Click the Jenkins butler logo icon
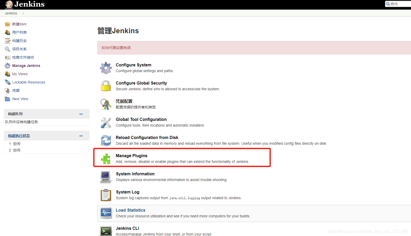Image resolution: width=411 pixels, height=236 pixels. tap(9, 5)
